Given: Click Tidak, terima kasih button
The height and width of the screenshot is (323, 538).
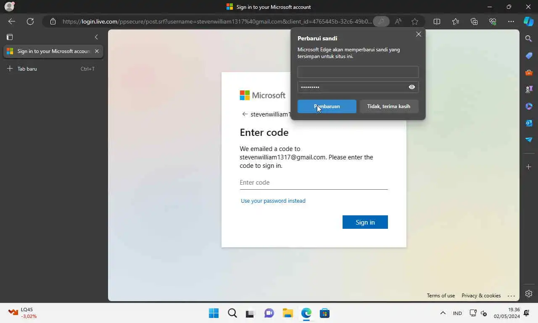Looking at the screenshot, I should click(x=389, y=106).
